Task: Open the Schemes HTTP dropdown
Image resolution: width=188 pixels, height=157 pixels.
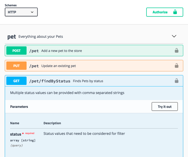Action: click(x=21, y=12)
